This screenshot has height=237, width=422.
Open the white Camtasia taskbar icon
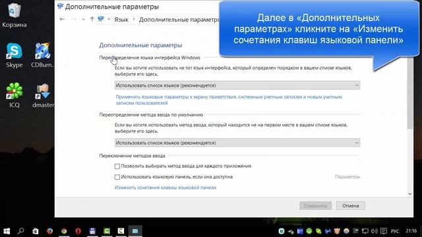[x=121, y=231]
